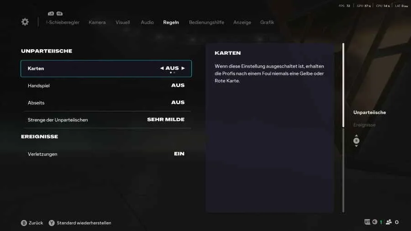Jump to Ereignisse section link

(x=364, y=125)
